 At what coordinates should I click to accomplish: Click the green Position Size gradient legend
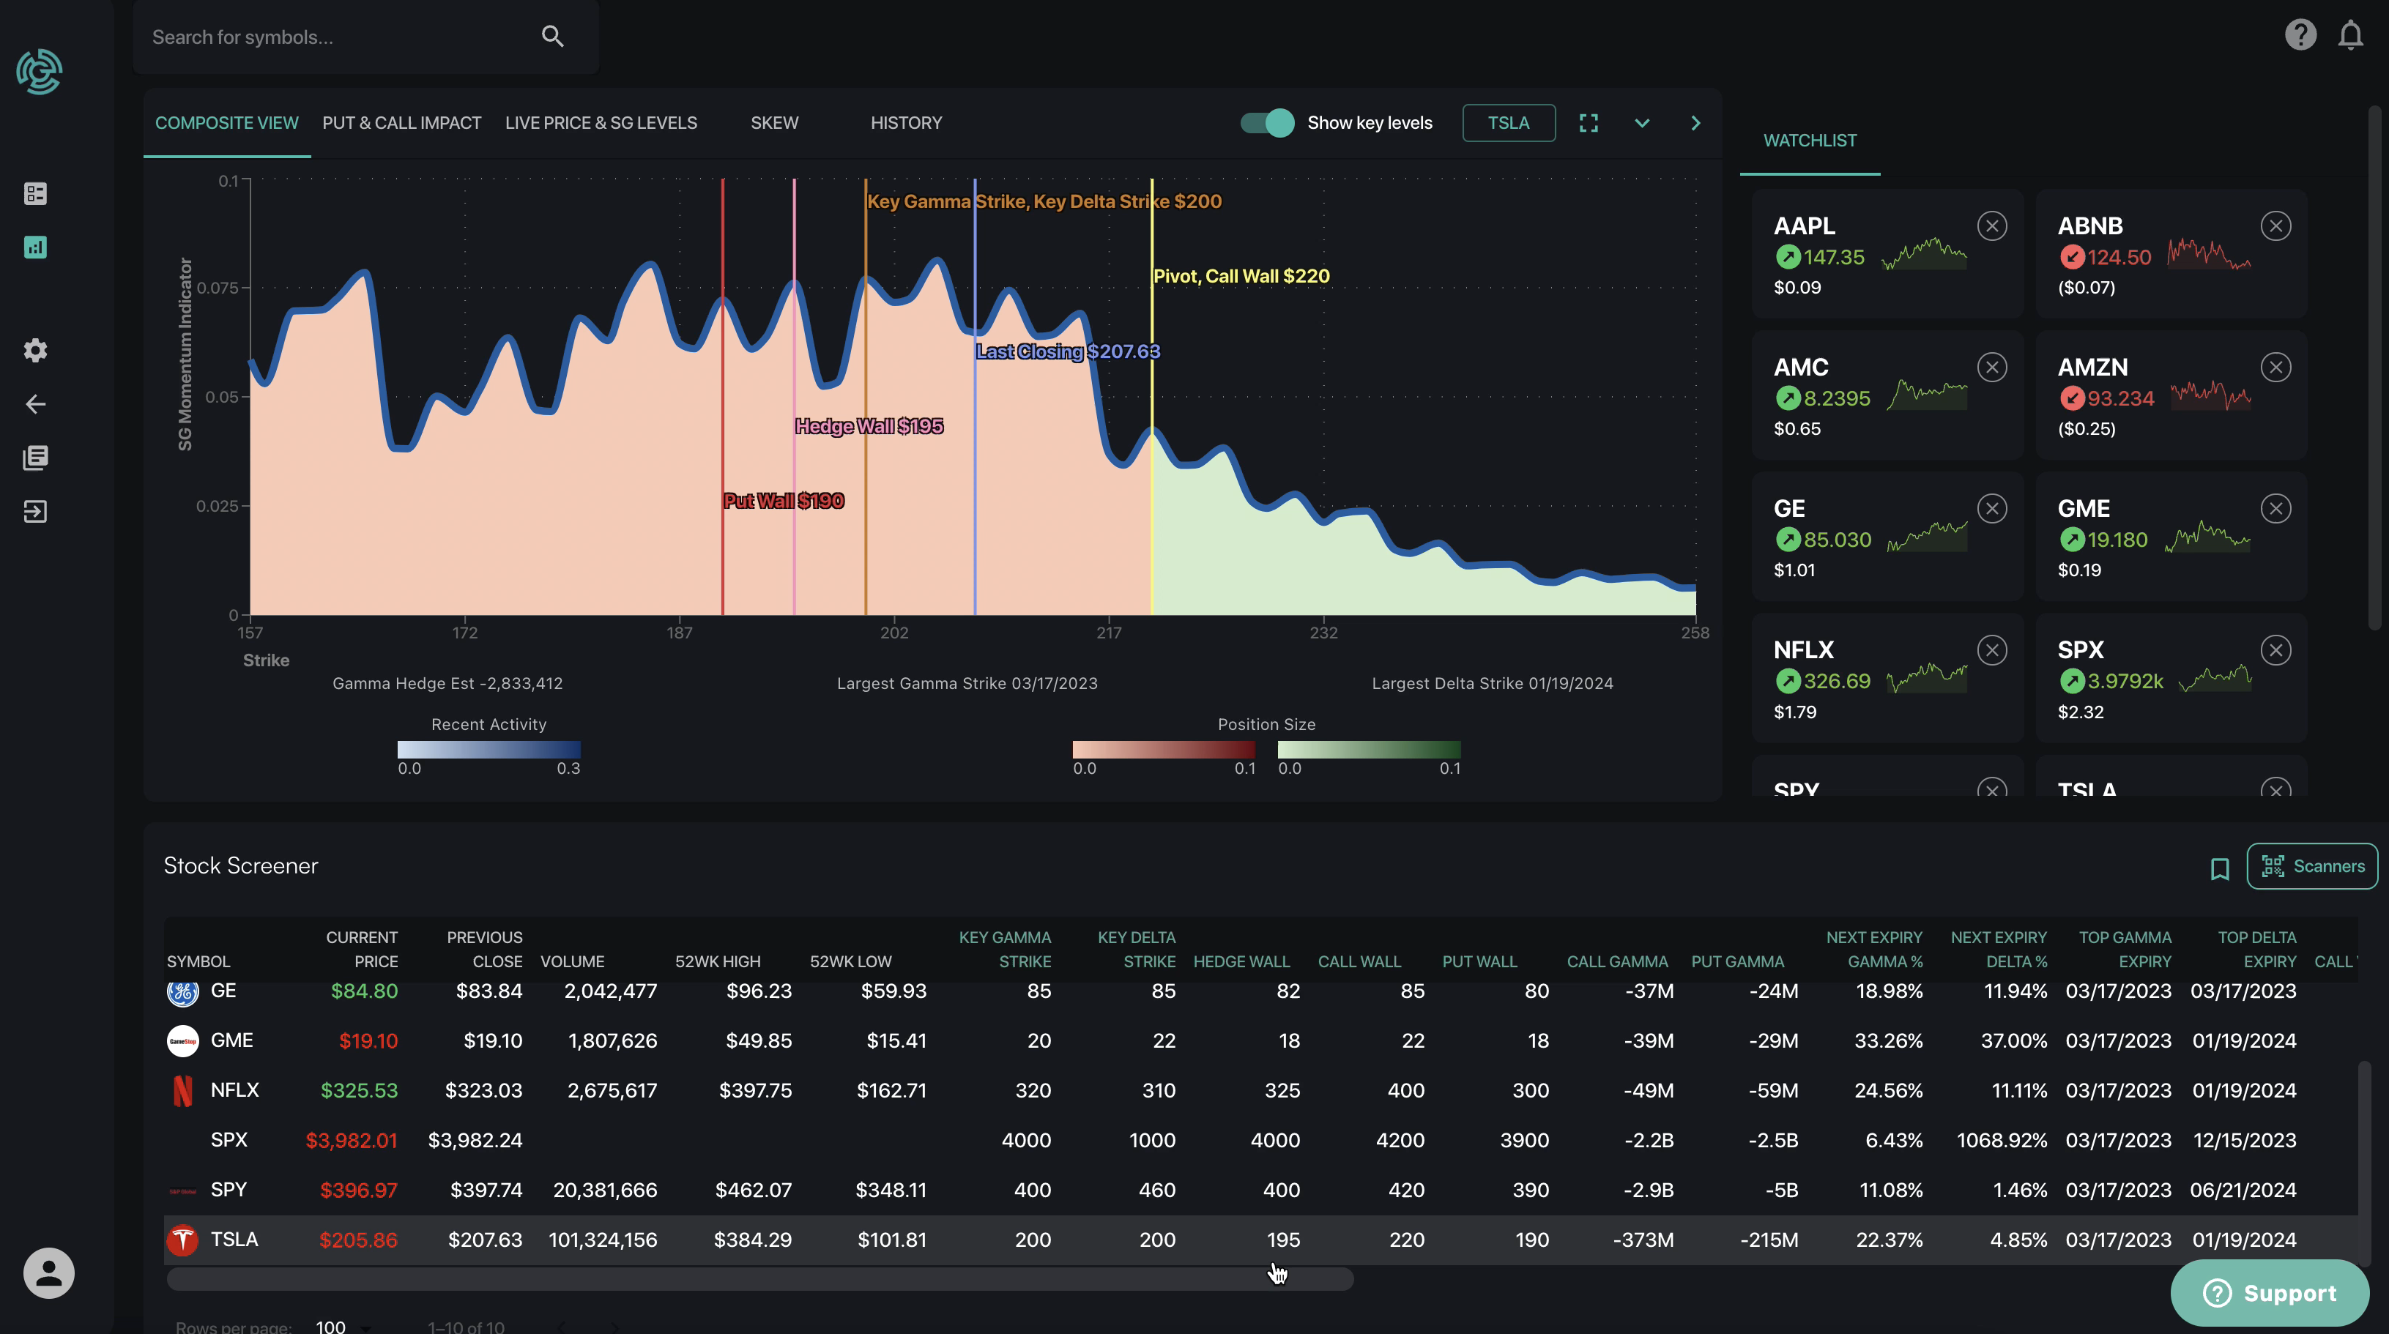(x=1369, y=749)
